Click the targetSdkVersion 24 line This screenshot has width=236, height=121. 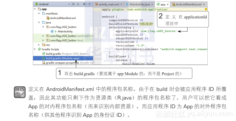click(x=132, y=38)
